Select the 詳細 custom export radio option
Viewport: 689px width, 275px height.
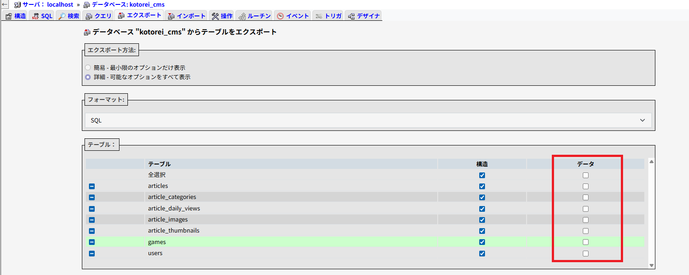88,77
